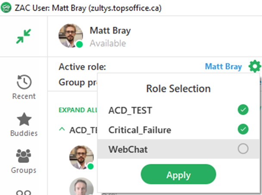Click the green role settings gear icon
262x195 pixels.
pos(255,66)
